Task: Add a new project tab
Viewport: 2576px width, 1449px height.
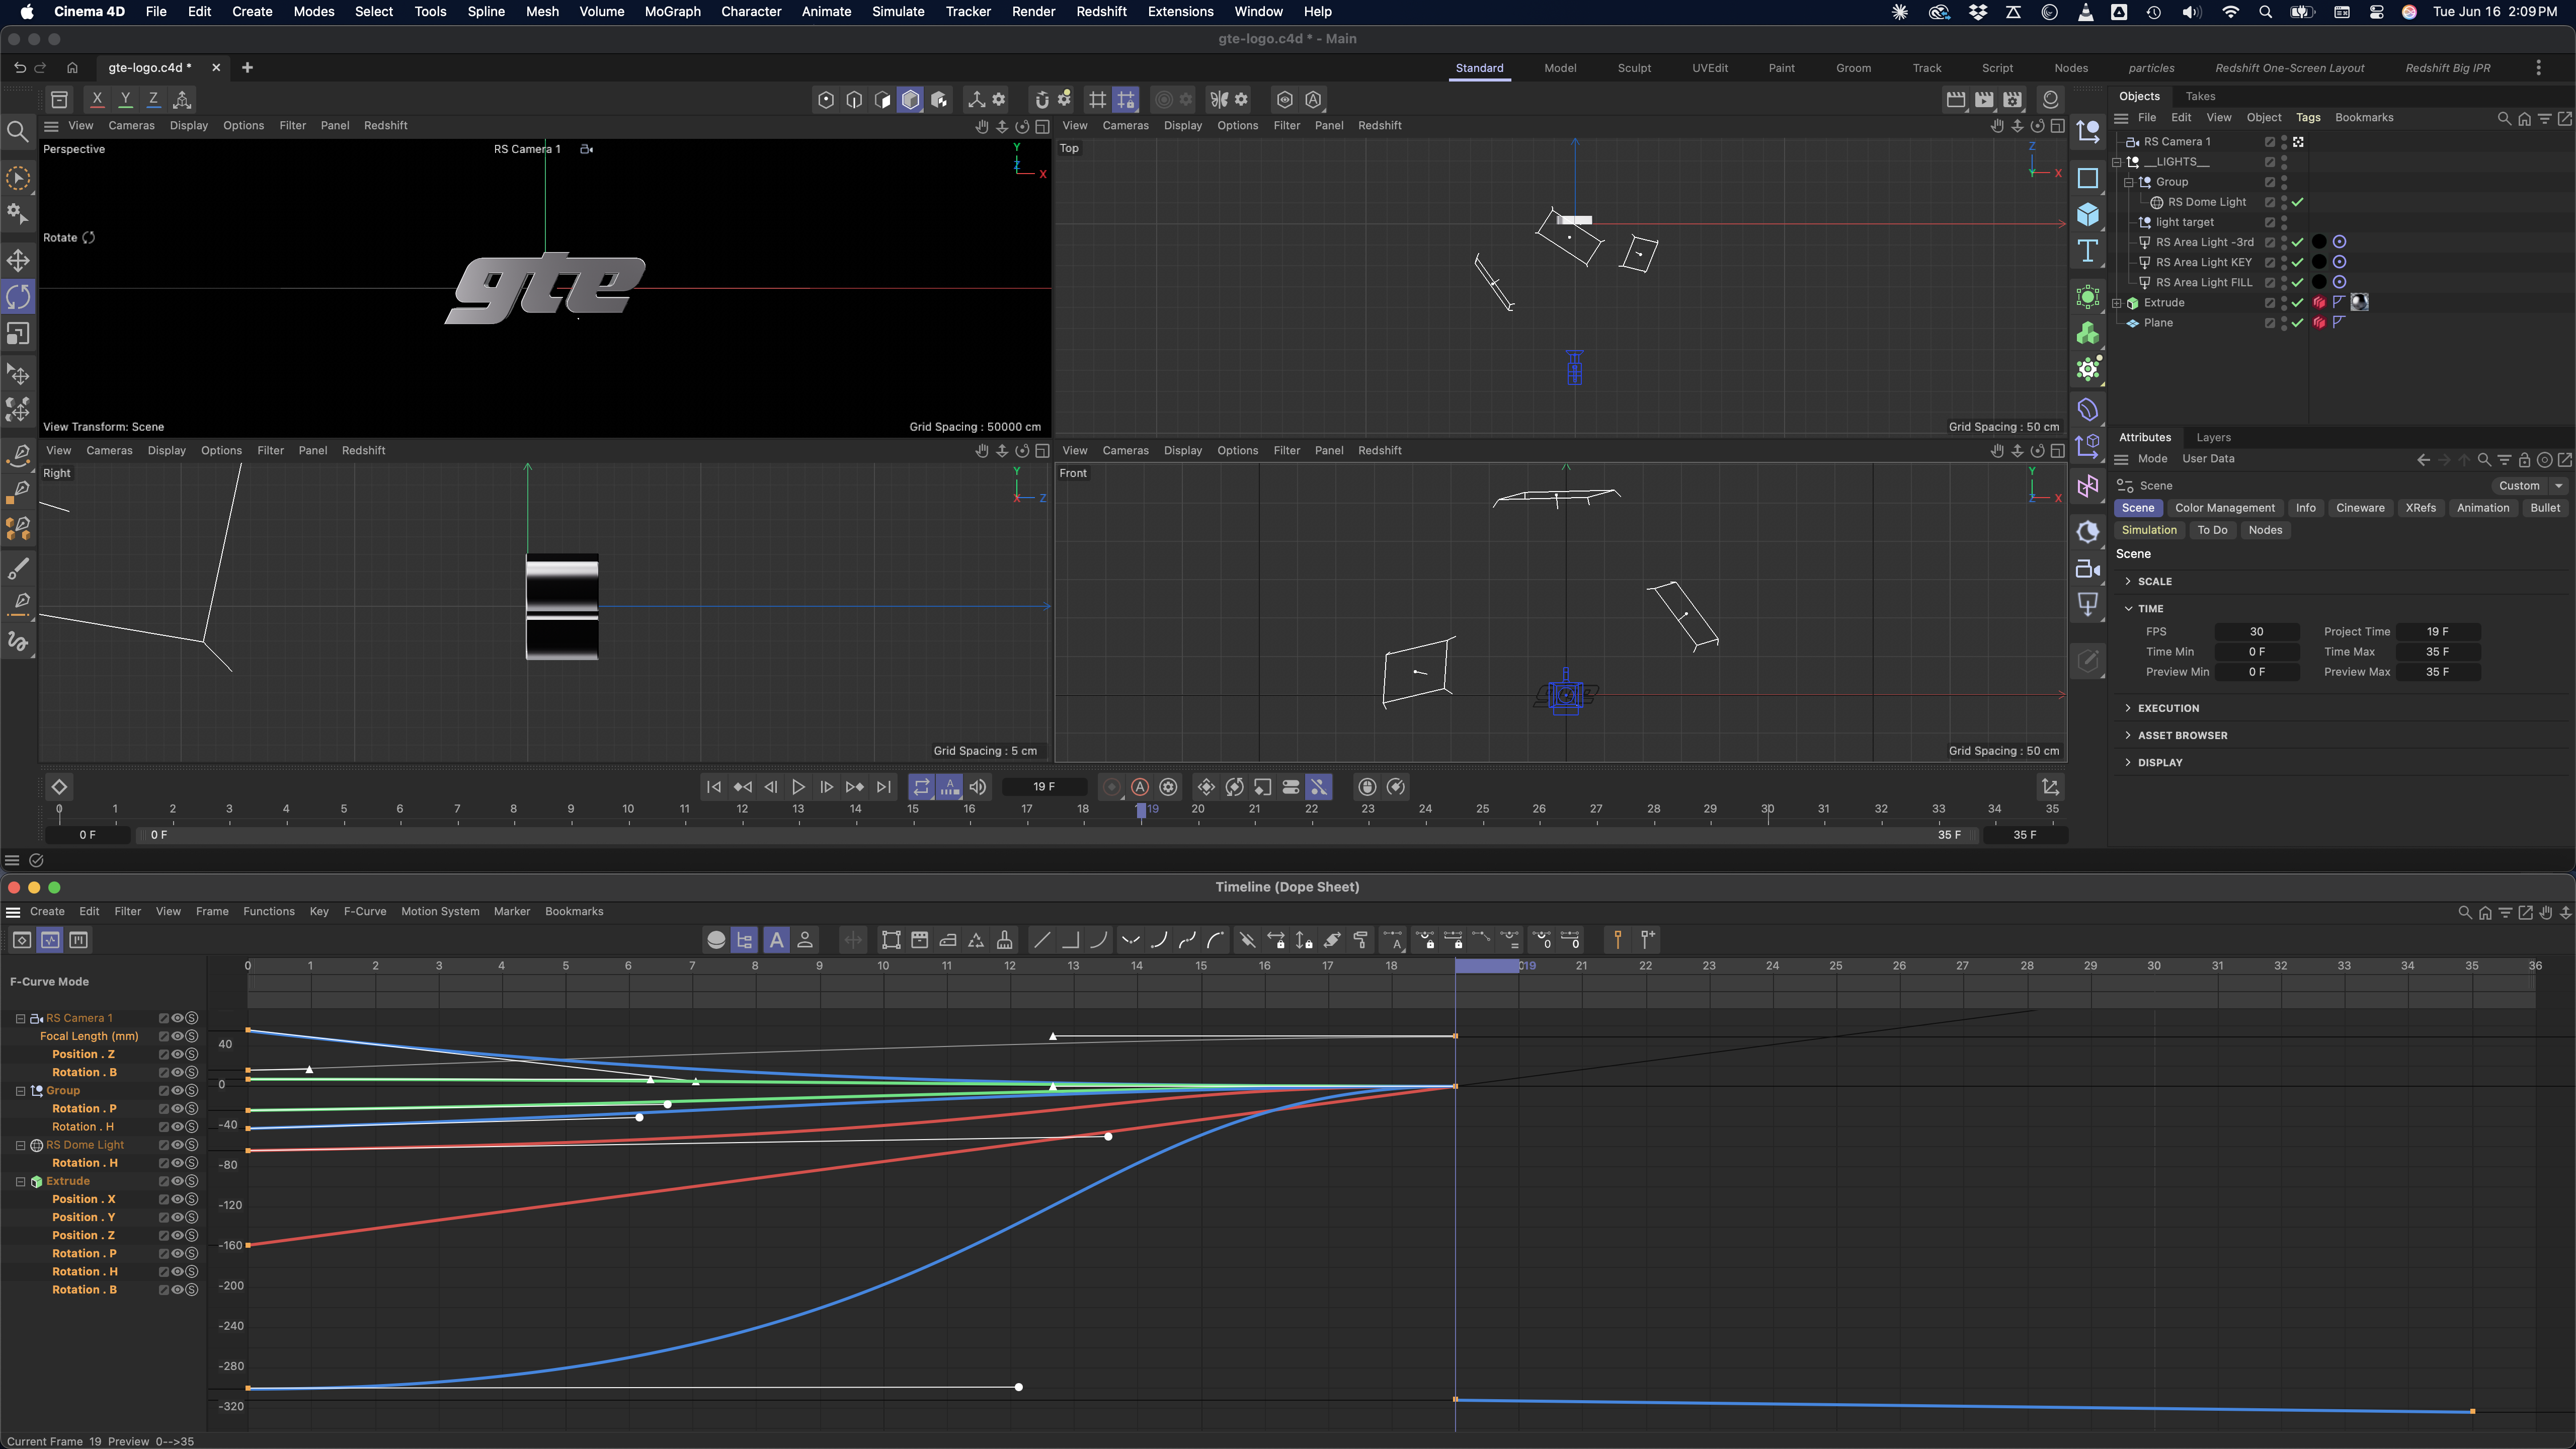Action: [x=247, y=68]
